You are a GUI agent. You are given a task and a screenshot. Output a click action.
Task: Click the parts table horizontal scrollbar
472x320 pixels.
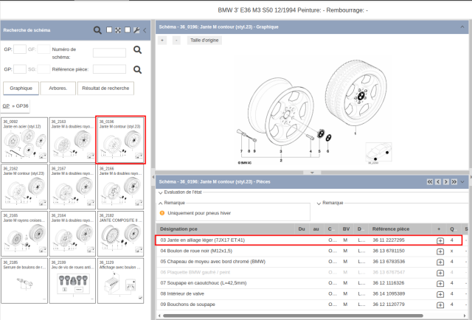(x=293, y=316)
